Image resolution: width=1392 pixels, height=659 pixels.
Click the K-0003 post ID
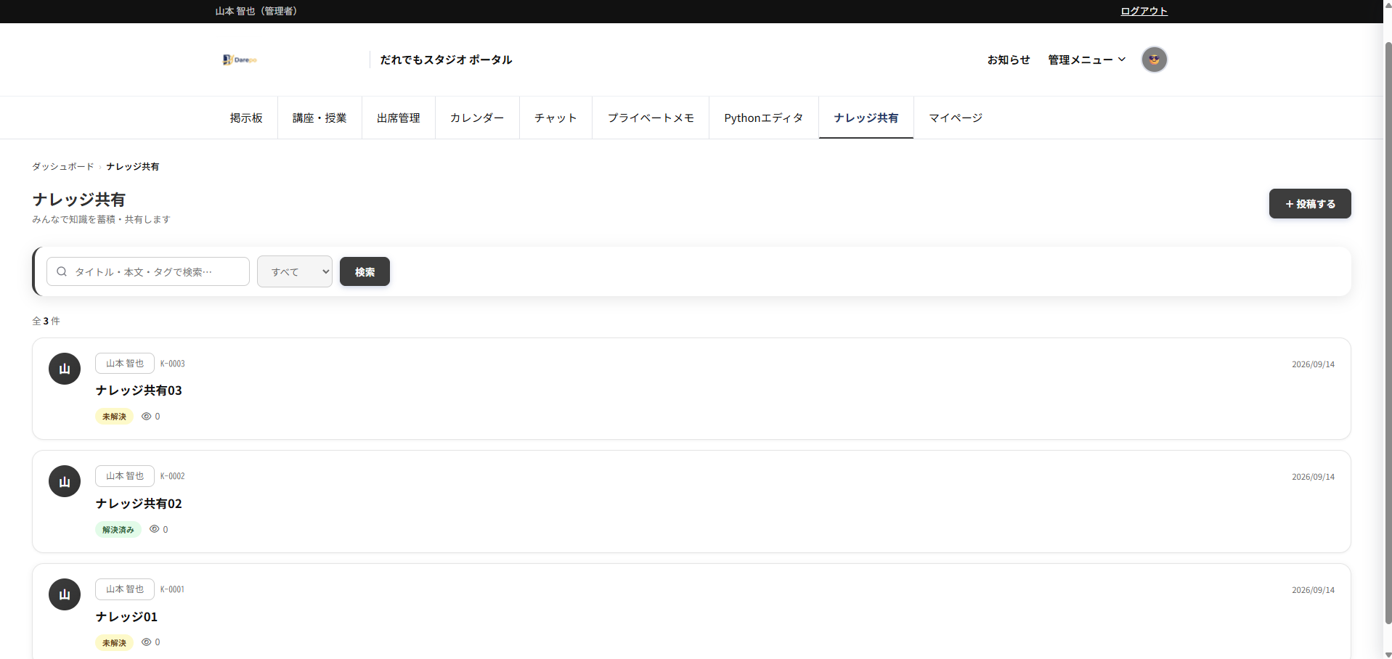pyautogui.click(x=173, y=364)
